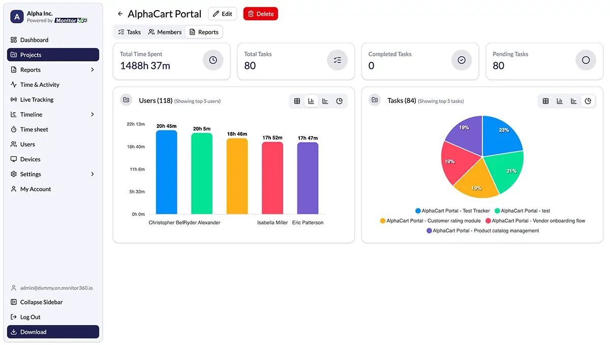Keep Users panel in bar chart mode
The image size is (610, 345).
pyautogui.click(x=311, y=101)
